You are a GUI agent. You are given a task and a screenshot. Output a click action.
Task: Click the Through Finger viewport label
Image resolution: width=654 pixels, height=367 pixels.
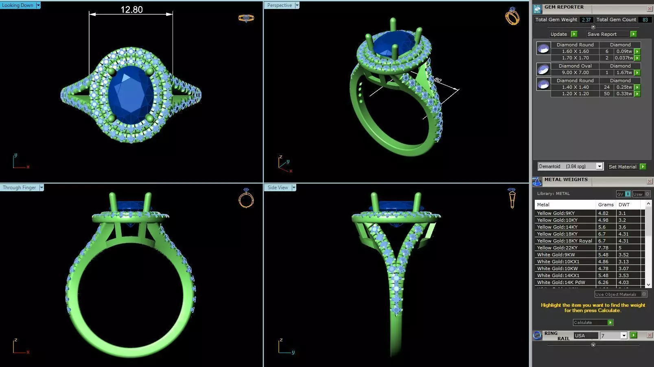pyautogui.click(x=20, y=188)
